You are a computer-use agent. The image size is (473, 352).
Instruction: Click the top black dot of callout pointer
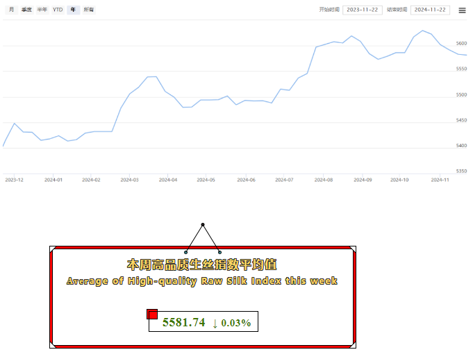point(203,225)
